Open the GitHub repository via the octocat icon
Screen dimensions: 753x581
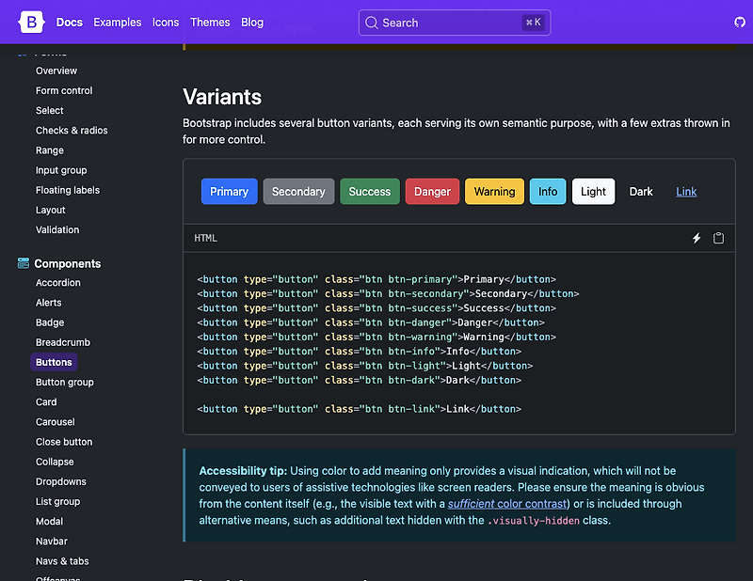coord(740,22)
